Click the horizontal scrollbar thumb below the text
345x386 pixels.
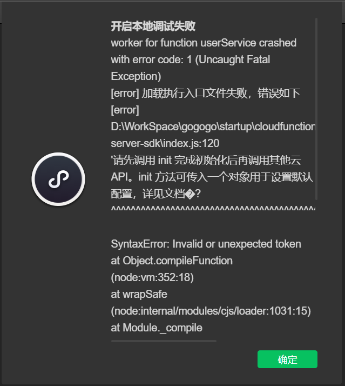point(164,341)
